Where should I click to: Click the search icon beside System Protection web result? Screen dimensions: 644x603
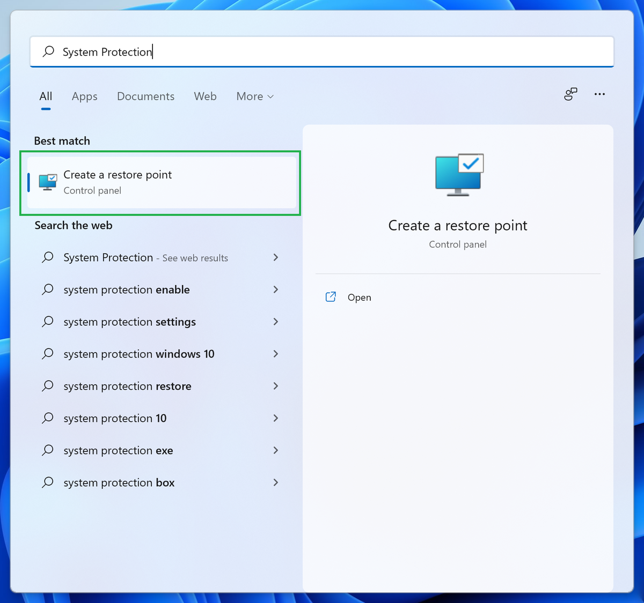click(47, 257)
